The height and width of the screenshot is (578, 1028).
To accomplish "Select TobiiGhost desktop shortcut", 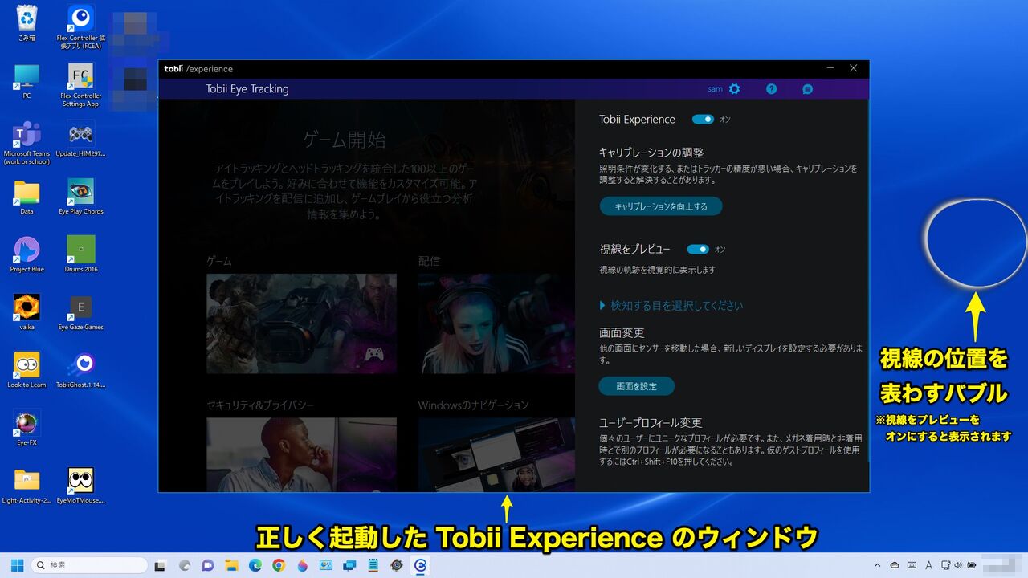I will tap(80, 370).
